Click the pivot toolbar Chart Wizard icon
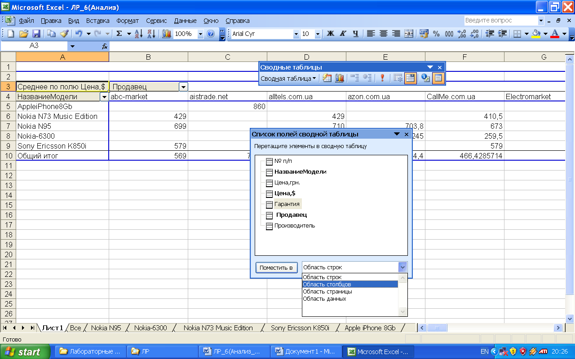Viewport: 575px width, 359px height. pyautogui.click(x=339, y=78)
